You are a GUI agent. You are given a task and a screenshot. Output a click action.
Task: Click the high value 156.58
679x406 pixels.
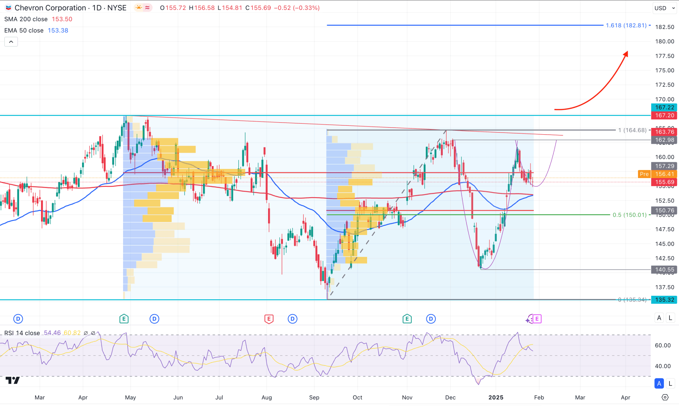click(x=204, y=8)
